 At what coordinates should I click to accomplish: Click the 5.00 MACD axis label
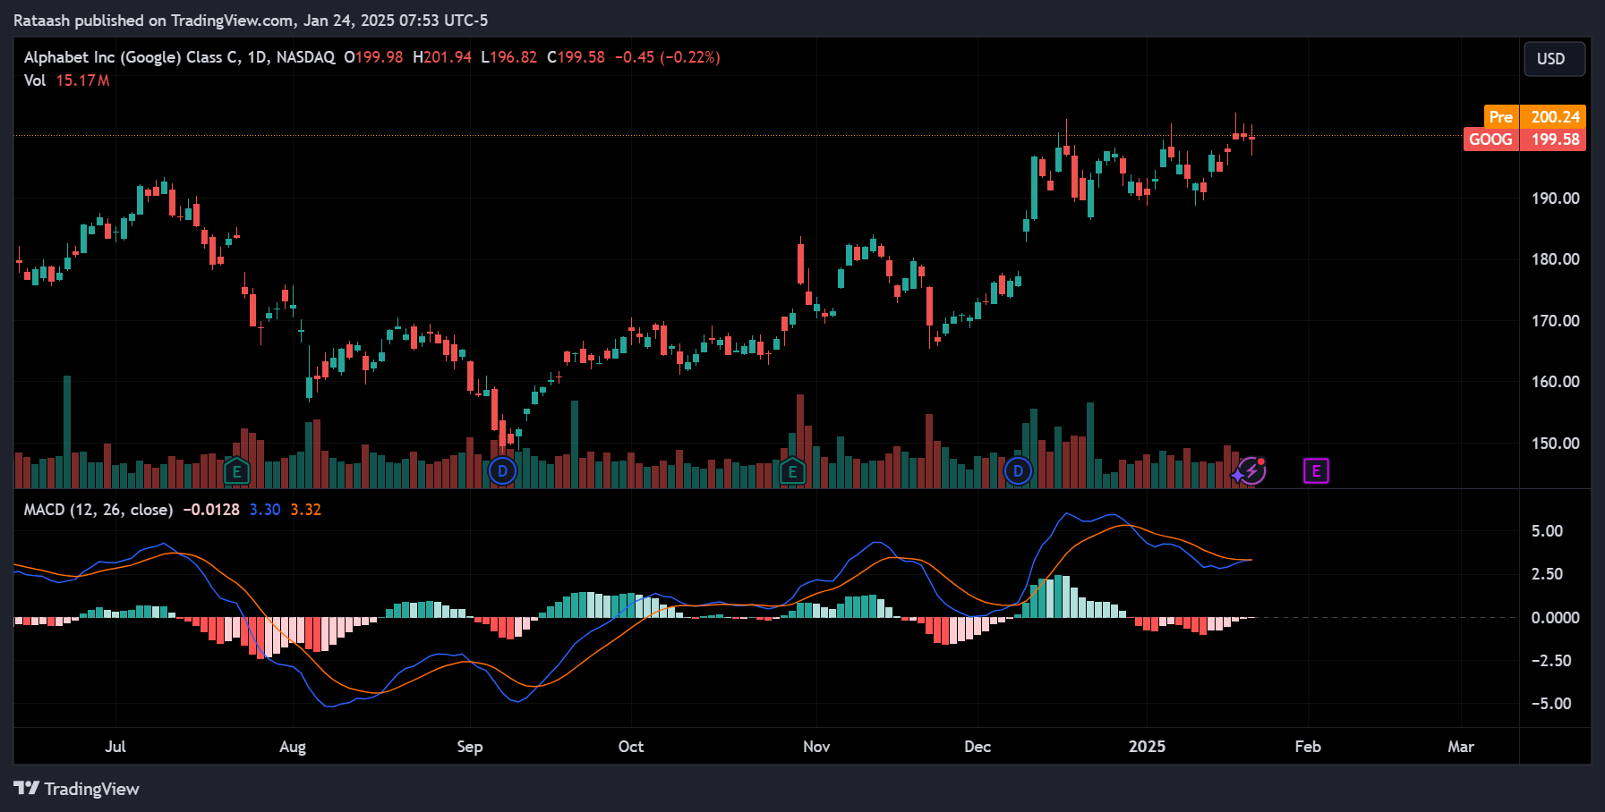tap(1547, 531)
